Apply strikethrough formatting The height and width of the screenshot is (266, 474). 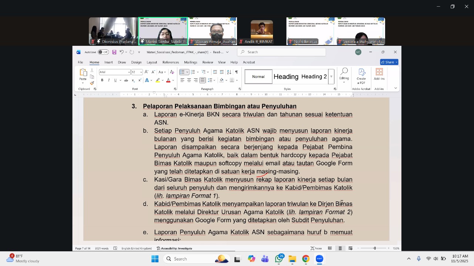[x=126, y=80]
